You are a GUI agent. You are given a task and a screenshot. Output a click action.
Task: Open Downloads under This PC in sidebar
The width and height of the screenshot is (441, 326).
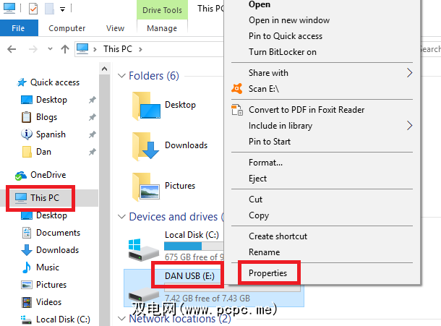click(57, 250)
